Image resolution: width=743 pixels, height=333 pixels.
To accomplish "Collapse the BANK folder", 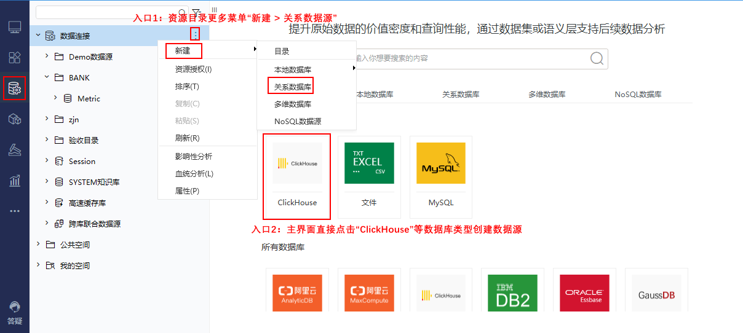I will tap(47, 77).
